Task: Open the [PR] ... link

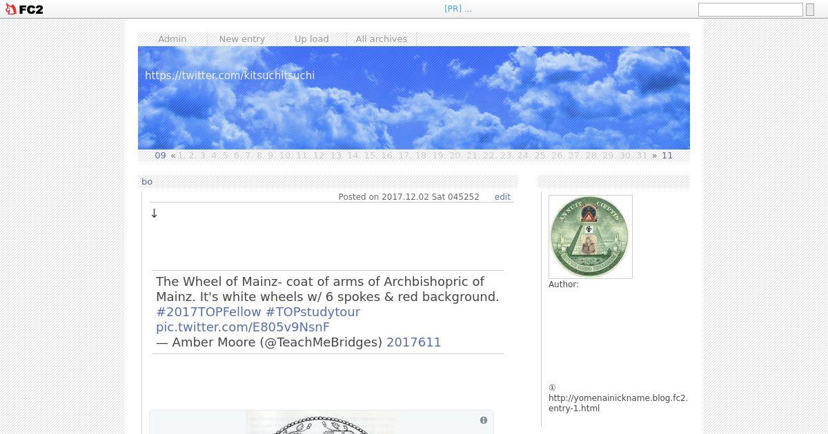Action: [x=458, y=9]
